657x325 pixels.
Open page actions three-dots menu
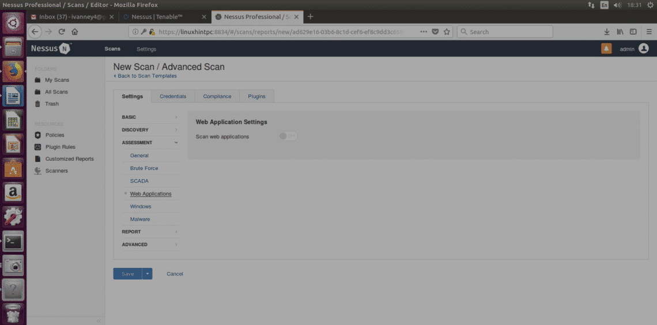click(424, 32)
